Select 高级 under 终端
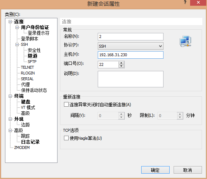 click(x=25, y=113)
